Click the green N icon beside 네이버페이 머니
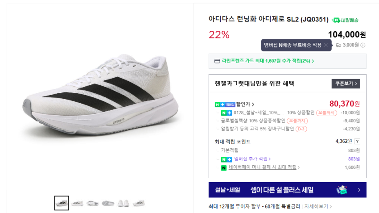Viewport: 379px width, 213px height. click(224, 167)
